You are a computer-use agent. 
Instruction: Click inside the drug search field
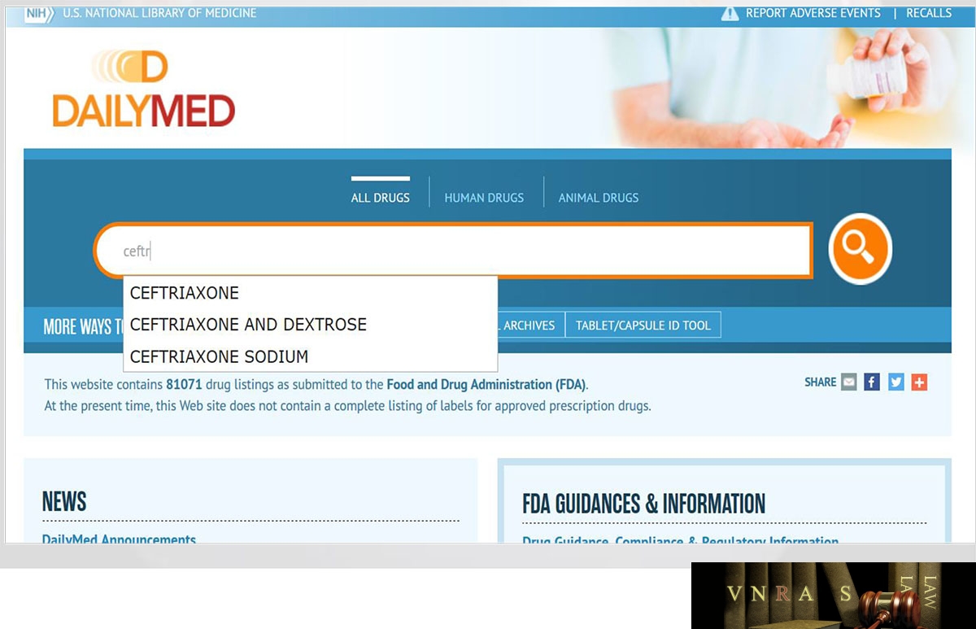coord(454,251)
